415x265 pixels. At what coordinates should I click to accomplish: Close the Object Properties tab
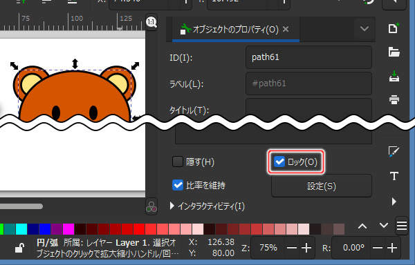coord(286,29)
